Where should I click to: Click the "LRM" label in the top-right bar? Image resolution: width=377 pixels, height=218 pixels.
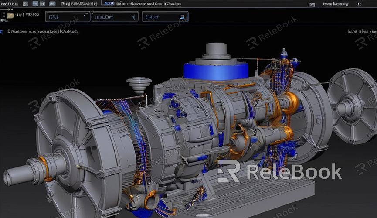click(312, 4)
